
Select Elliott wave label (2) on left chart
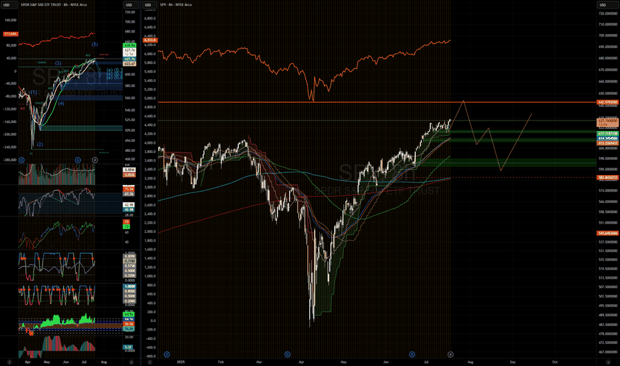pyautogui.click(x=40, y=145)
